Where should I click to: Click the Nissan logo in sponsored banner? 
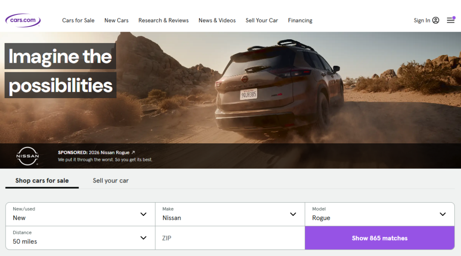[x=28, y=156]
